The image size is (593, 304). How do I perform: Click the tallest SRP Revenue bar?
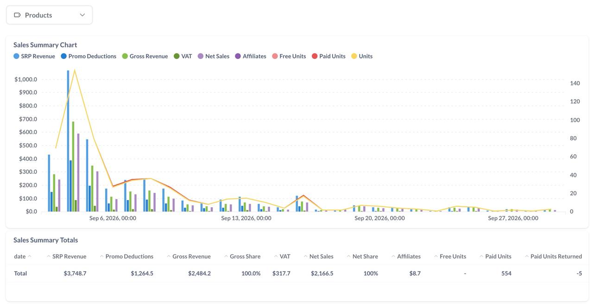coord(68,141)
